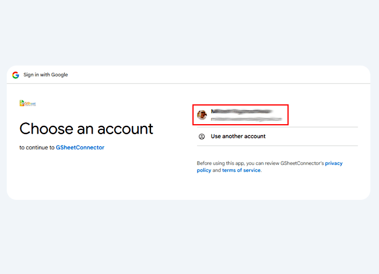
Task: Open the GSheetConnector link under the heading
Action: (80, 147)
